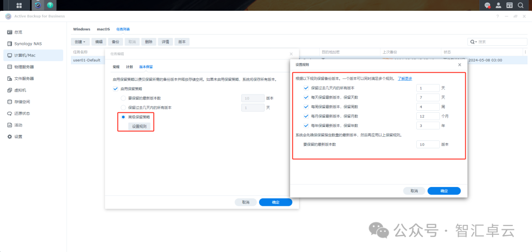Open search filter dropdown arrow beside magnifier
Image resolution: width=532 pixels, height=252 pixels.
pyautogui.click(x=476, y=42)
